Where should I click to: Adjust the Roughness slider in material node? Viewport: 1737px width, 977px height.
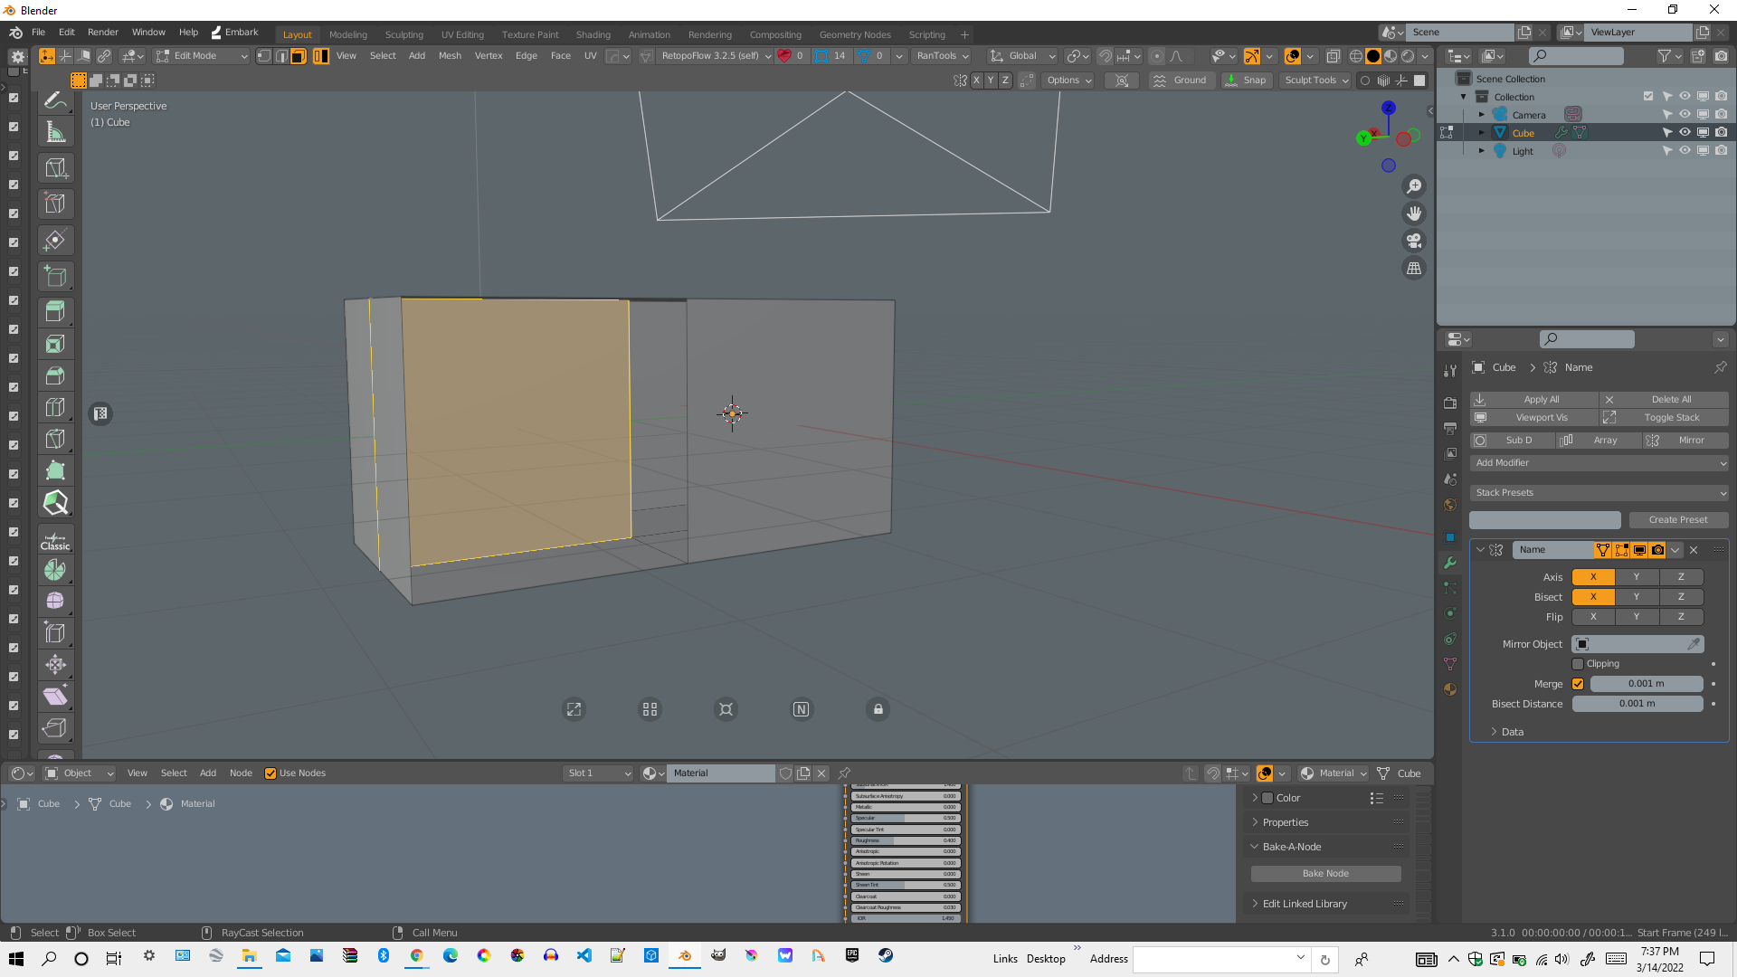pos(906,840)
